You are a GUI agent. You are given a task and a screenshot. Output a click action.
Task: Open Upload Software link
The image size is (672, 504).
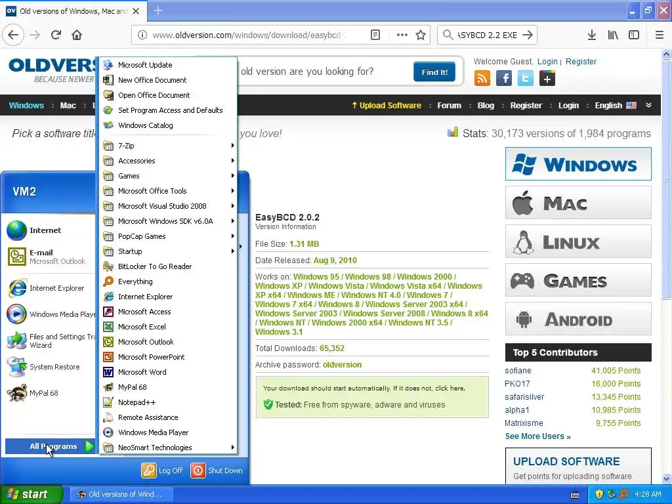tap(387, 106)
